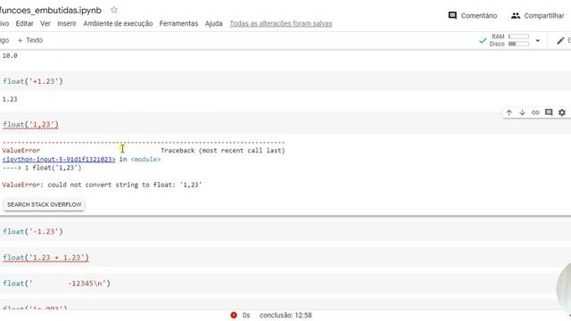Image resolution: width=571 pixels, height=321 pixels.
Task: Click the output value 1.23
Action: click(10, 99)
